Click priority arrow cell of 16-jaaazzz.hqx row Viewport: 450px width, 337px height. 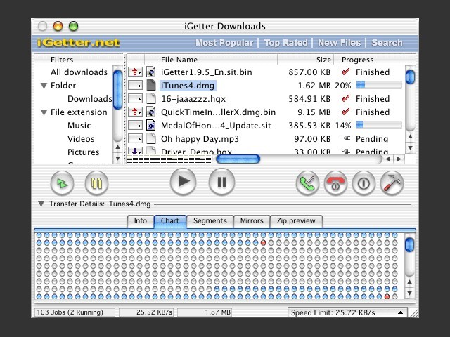pyautogui.click(x=135, y=99)
